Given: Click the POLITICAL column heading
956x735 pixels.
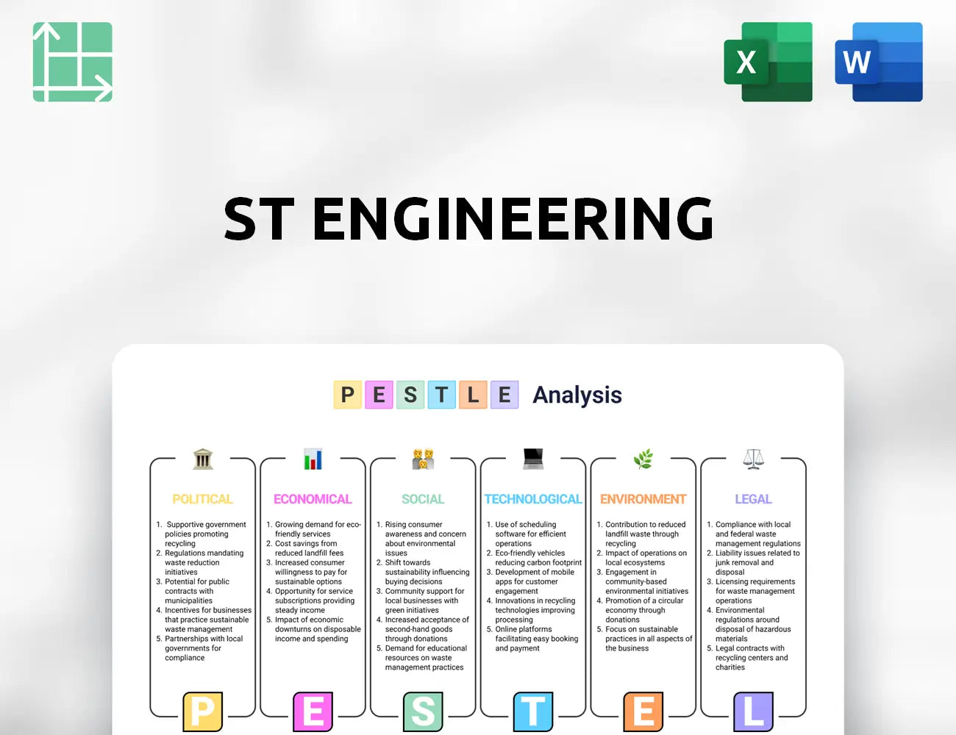Looking at the screenshot, I should pos(202,499).
